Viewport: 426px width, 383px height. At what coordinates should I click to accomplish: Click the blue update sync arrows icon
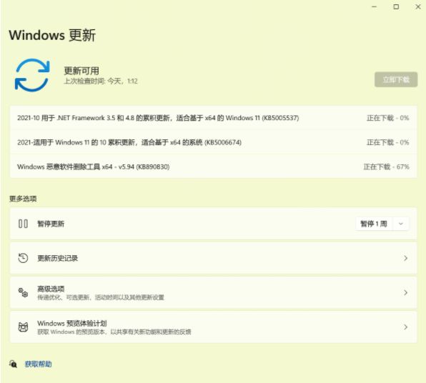click(32, 75)
